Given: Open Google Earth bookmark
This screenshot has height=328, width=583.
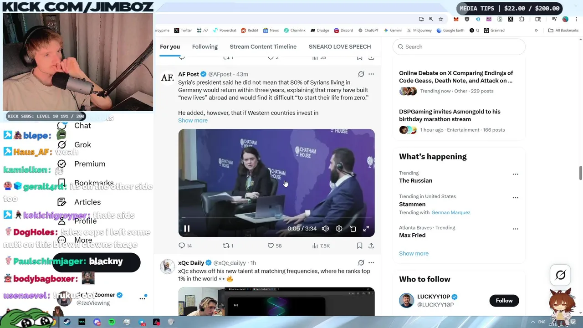Looking at the screenshot, I should [x=450, y=30].
